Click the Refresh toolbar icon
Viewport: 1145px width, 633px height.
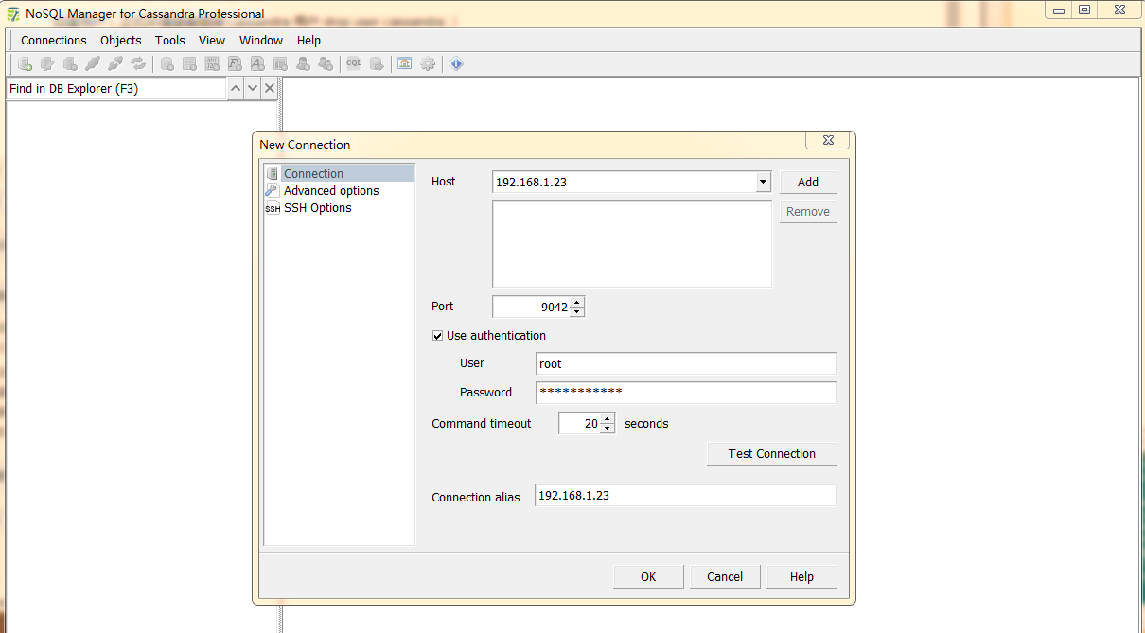[138, 64]
